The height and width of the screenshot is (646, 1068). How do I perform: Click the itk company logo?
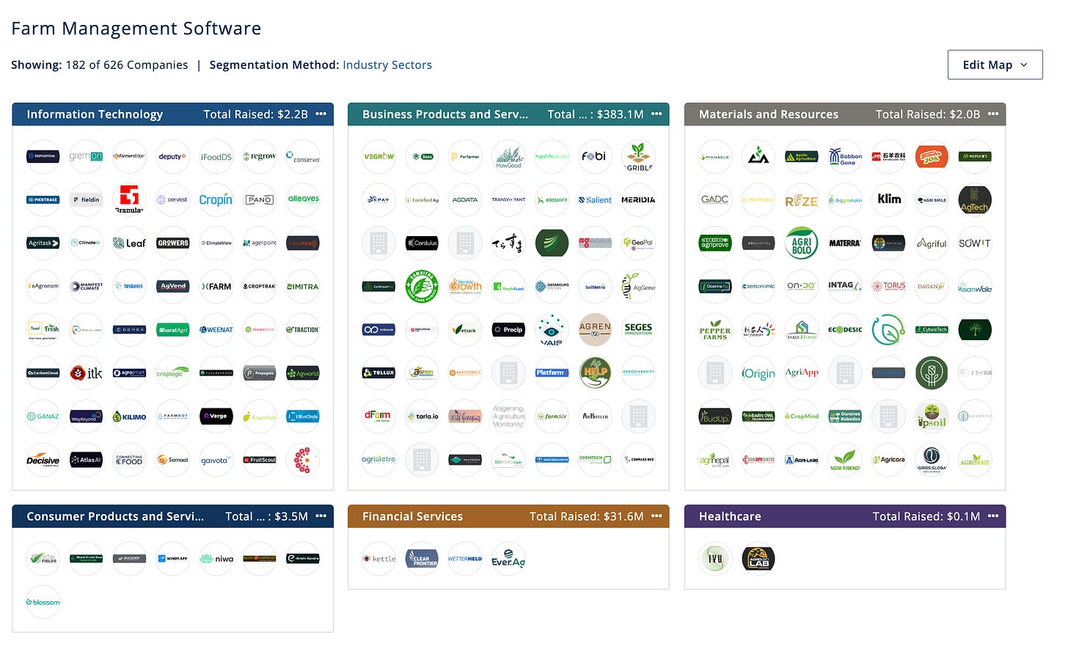(x=86, y=373)
